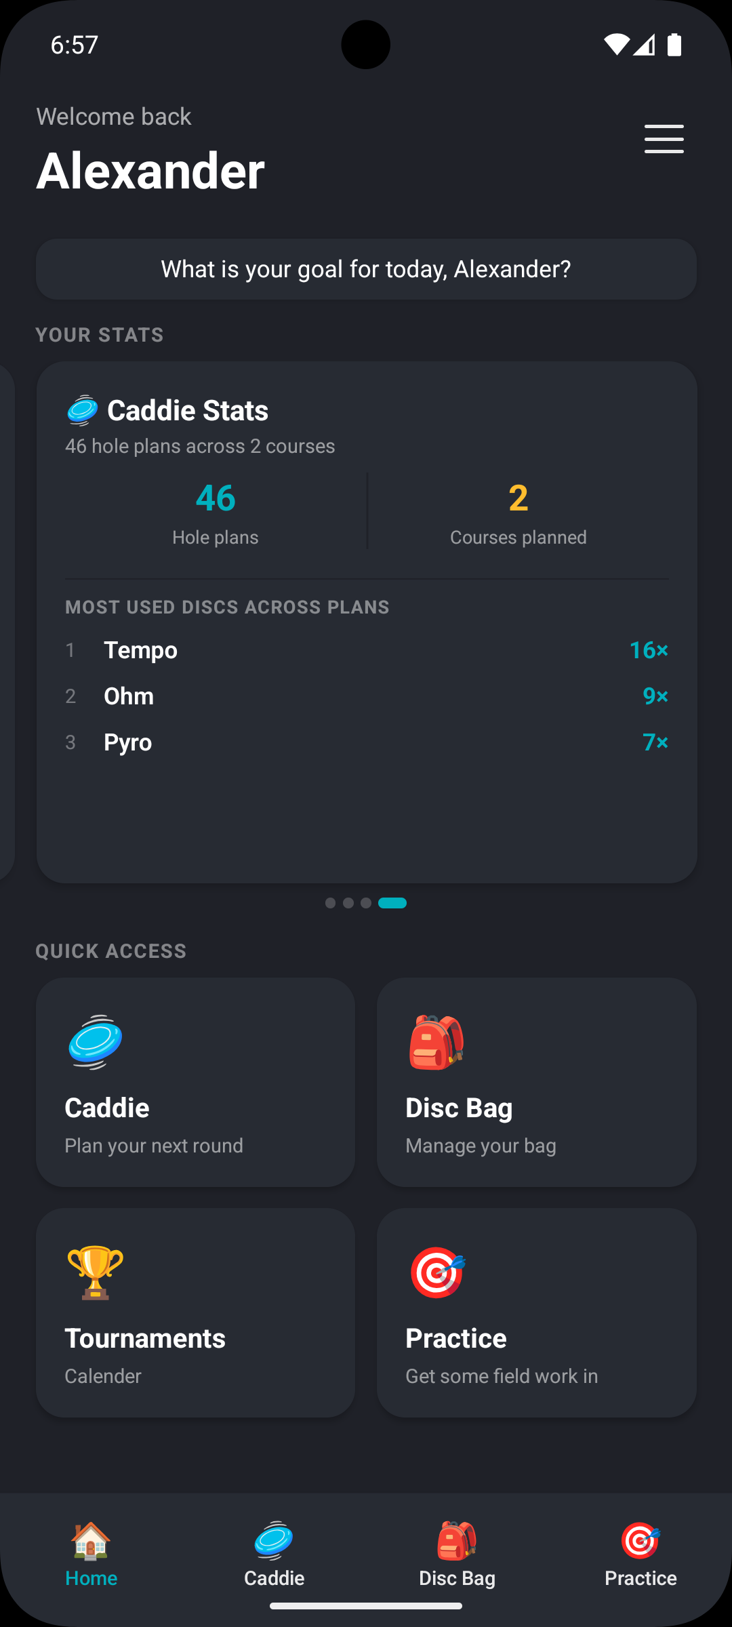
Task: Click the trophy icon on the Tournaments card
Action: click(95, 1272)
